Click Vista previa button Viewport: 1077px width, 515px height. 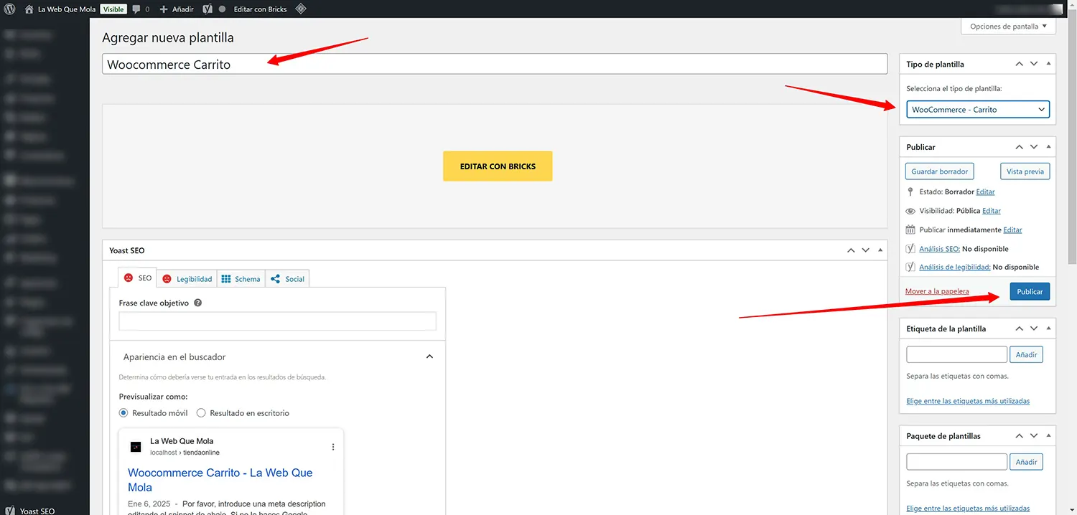tap(1025, 171)
